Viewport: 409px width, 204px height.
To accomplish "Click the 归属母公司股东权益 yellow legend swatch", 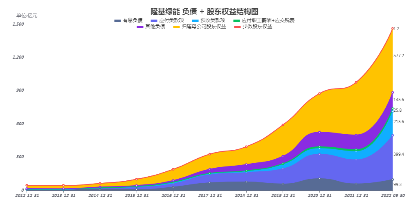I will (177, 27).
